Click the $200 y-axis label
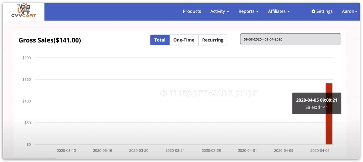This screenshot has width=363, height=162. coord(26,58)
